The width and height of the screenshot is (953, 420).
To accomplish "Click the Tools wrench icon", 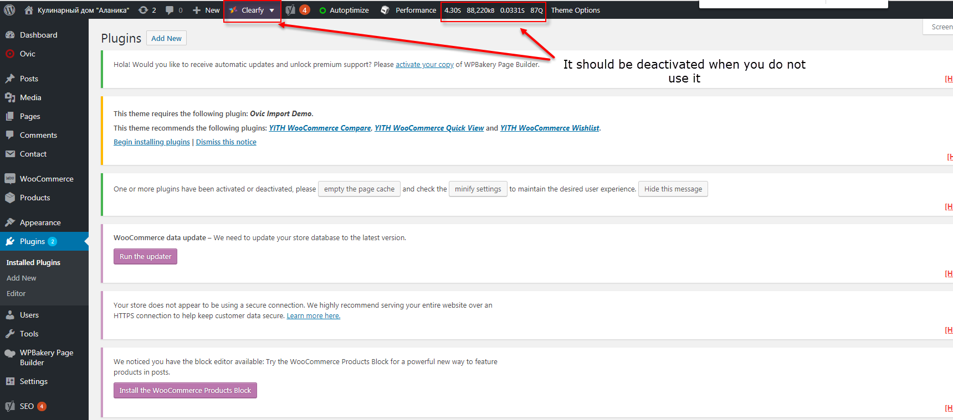I will (10, 334).
